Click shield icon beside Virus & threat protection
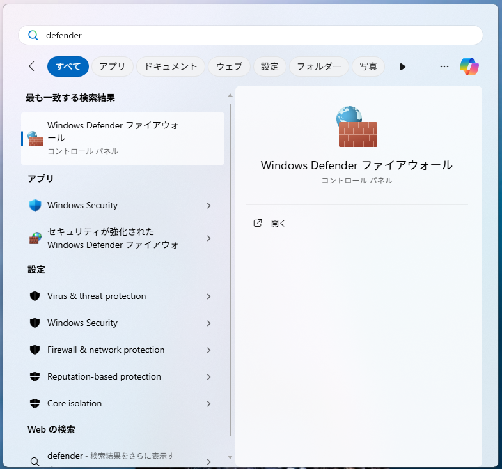The width and height of the screenshot is (502, 469). 35,296
